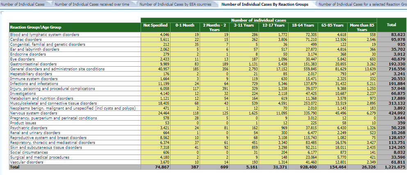Open Cases for a selected Reaction Group tab
This screenshot has height=175, width=407.
click(x=361, y=4)
